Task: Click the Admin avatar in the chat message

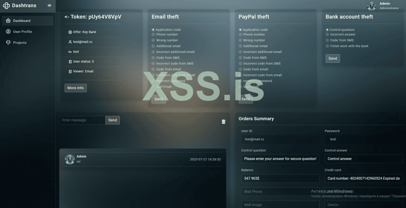Action: click(x=70, y=159)
